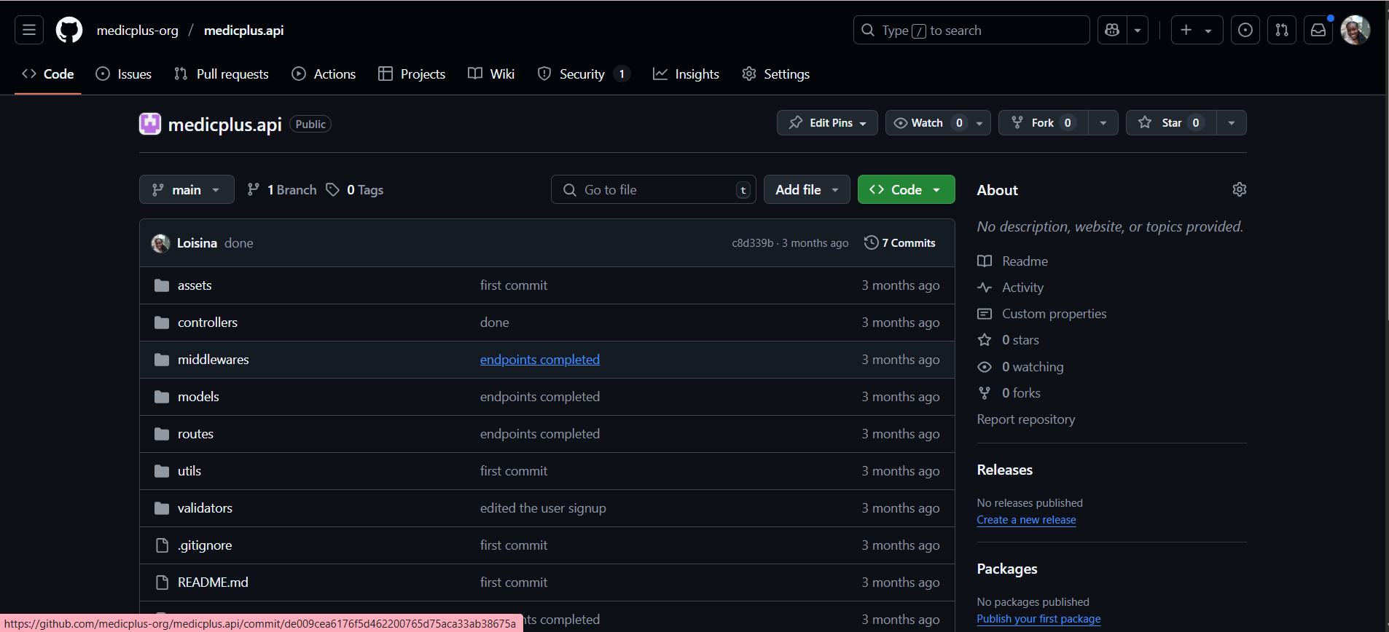This screenshot has height=632, width=1389.
Task: Expand the Watch options arrow
Action: [x=979, y=123]
